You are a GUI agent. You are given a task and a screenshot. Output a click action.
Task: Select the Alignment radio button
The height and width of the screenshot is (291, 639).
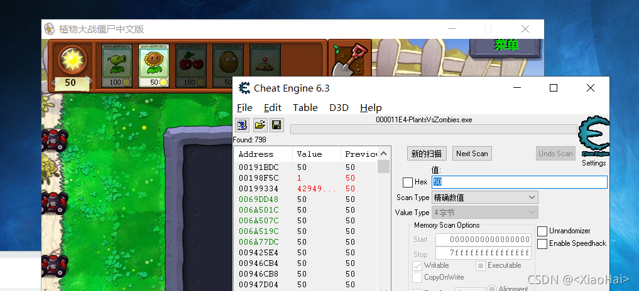[x=492, y=288]
